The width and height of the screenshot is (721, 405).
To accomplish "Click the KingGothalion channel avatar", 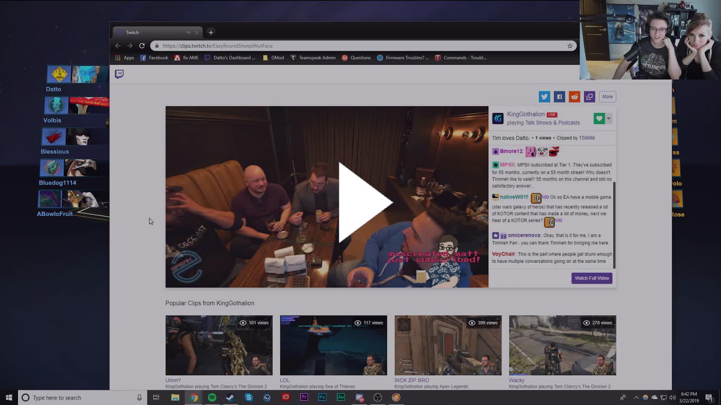I will (498, 118).
